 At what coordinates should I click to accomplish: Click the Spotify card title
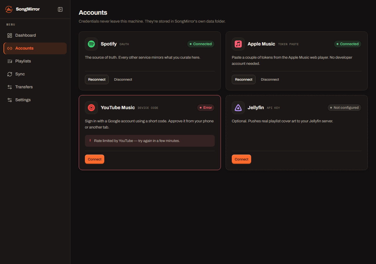[x=109, y=44]
